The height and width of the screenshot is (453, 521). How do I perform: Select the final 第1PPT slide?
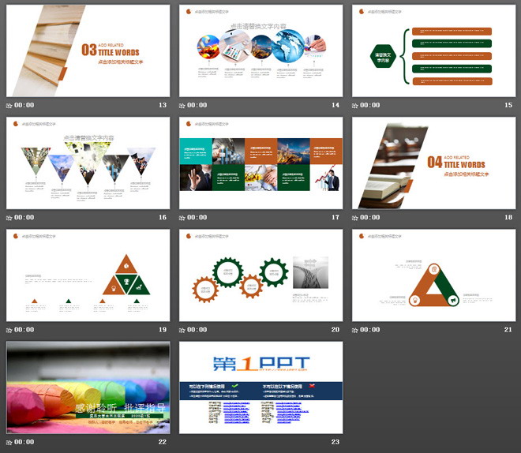coord(260,387)
